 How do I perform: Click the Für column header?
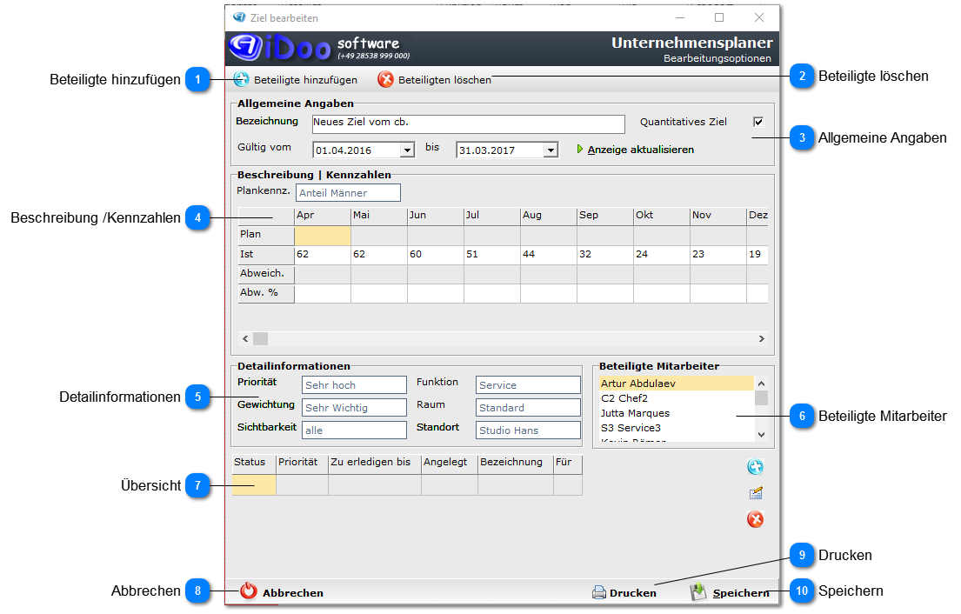click(x=568, y=463)
